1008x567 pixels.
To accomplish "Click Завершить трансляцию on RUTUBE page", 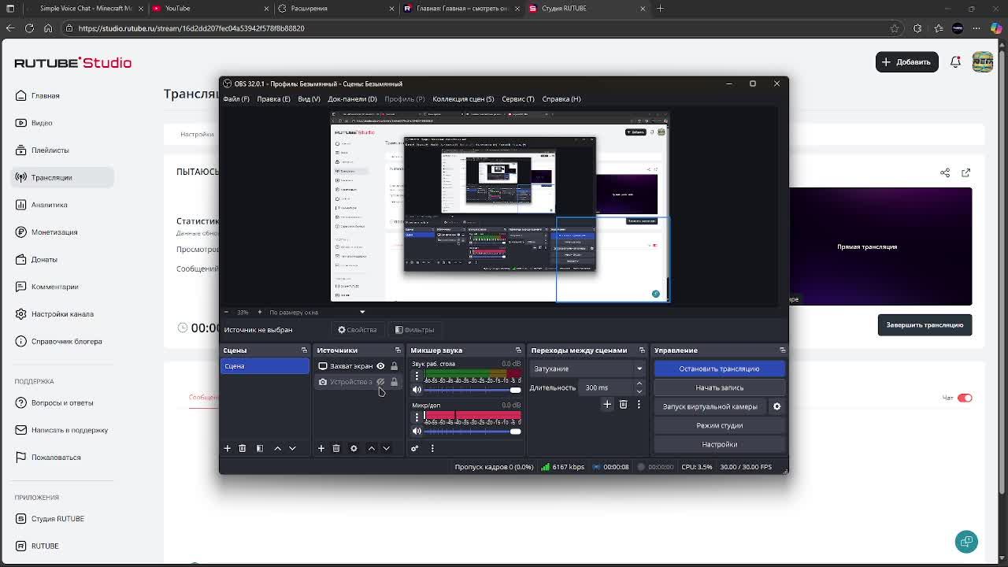I will pos(925,325).
